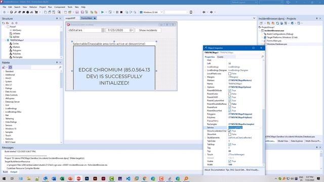The height and width of the screenshot is (182, 324).
Task: Click the Palette search input field
Action: pos(45,67)
